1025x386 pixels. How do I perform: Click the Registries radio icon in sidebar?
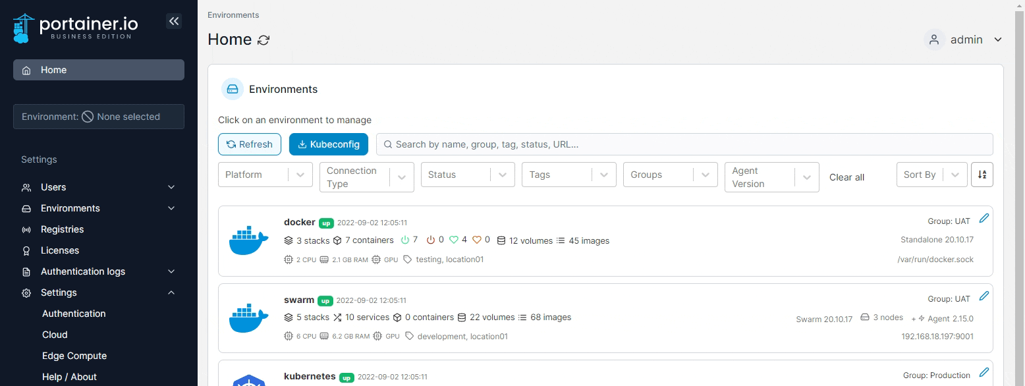[26, 230]
